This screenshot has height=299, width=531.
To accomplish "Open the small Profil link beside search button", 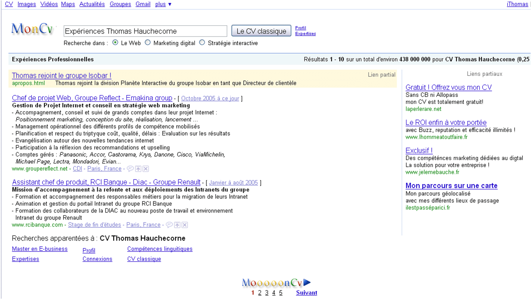I will coord(301,28).
